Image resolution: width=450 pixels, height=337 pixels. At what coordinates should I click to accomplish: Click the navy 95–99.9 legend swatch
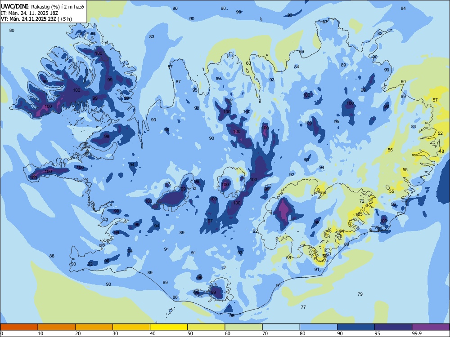(393, 327)
